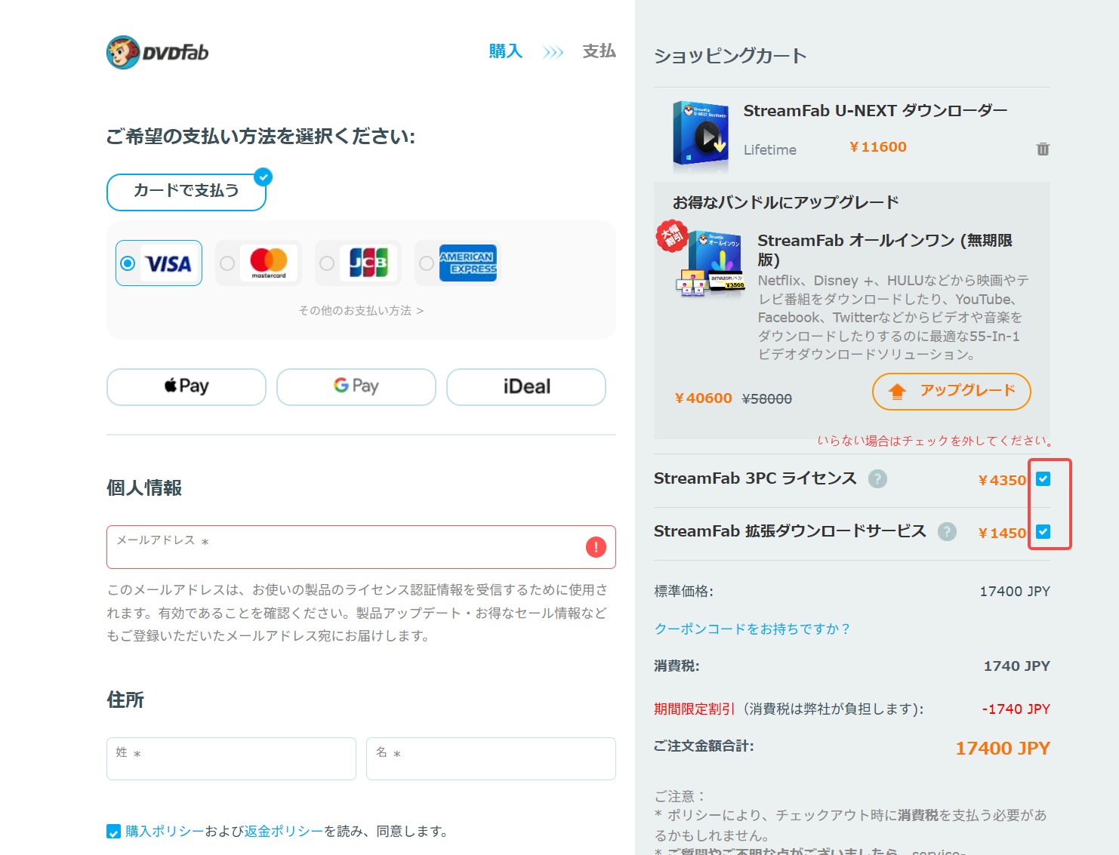The width and height of the screenshot is (1119, 855).
Task: Choose カードで支払う payment method
Action: click(186, 192)
